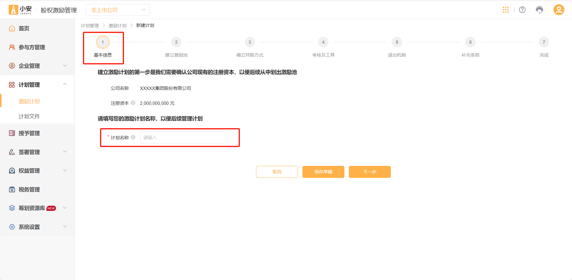572x280 pixels.
Task: Expand the 筹划资源库 menu chevron
Action: pyautogui.click(x=65, y=208)
